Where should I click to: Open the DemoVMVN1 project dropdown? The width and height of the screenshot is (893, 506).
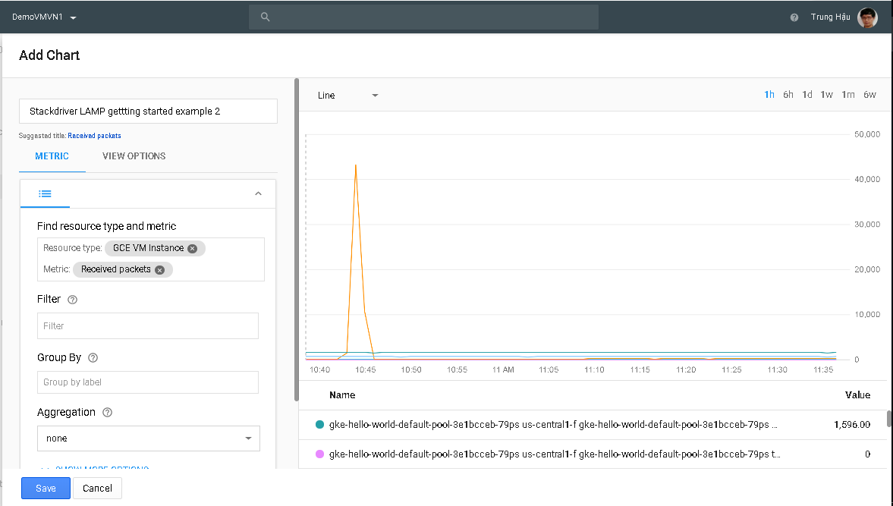[x=45, y=17]
